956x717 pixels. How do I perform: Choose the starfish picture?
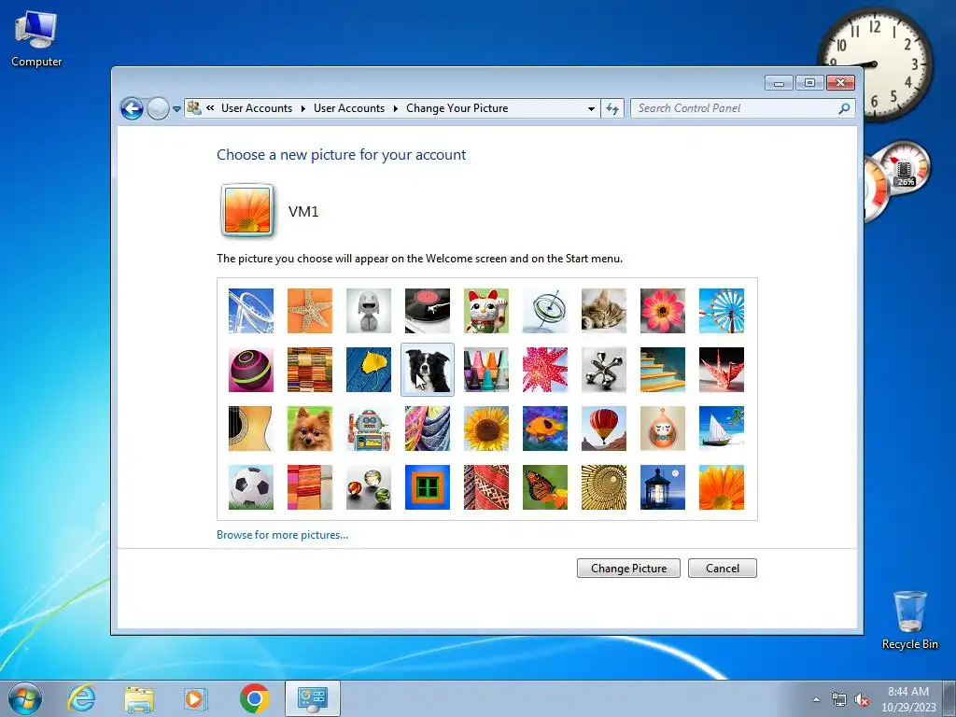310,311
